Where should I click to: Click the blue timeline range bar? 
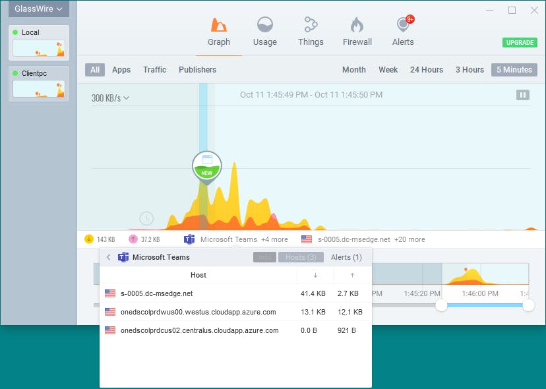(485, 305)
